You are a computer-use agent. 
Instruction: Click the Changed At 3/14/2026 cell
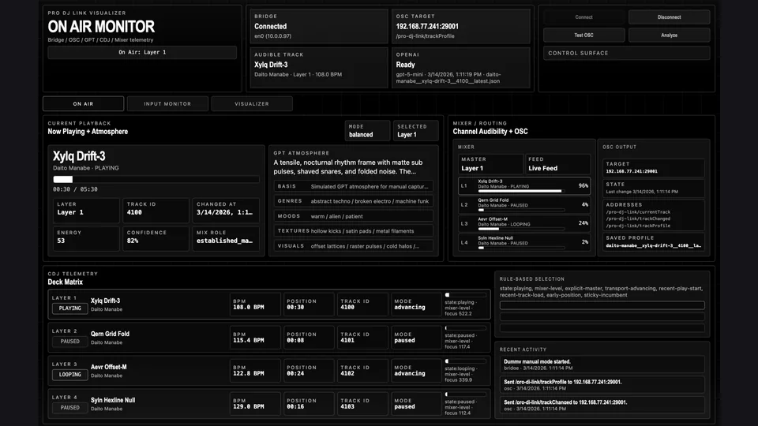[x=225, y=210]
